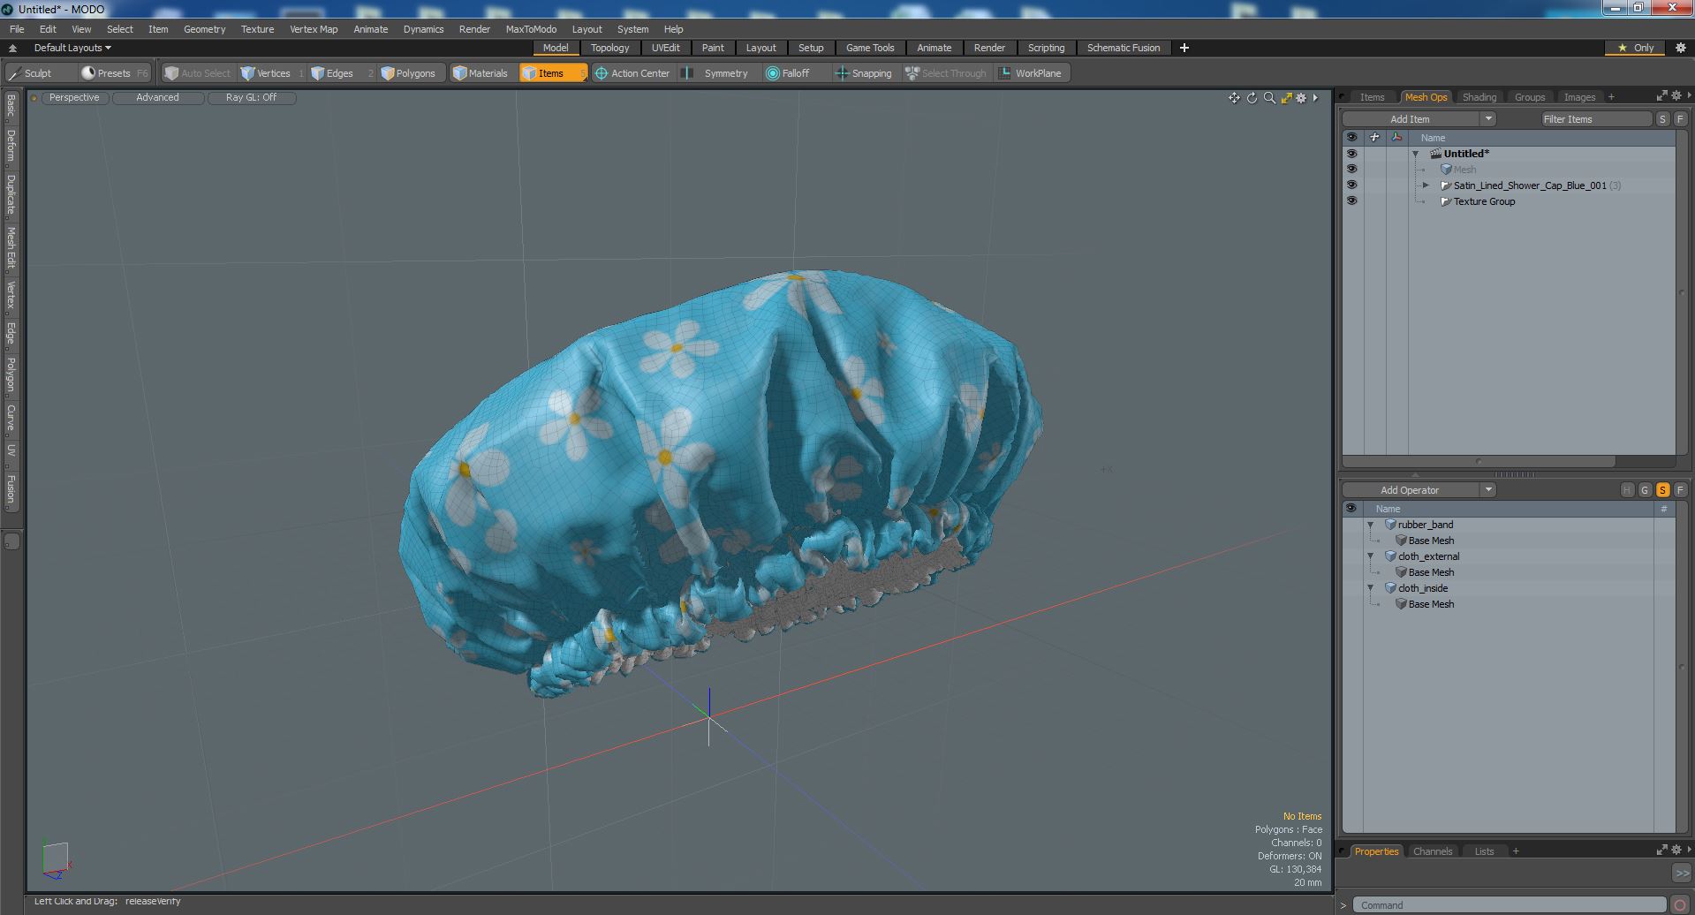Click the Command input field
Viewport: 1695px width, 915px height.
click(x=1510, y=905)
